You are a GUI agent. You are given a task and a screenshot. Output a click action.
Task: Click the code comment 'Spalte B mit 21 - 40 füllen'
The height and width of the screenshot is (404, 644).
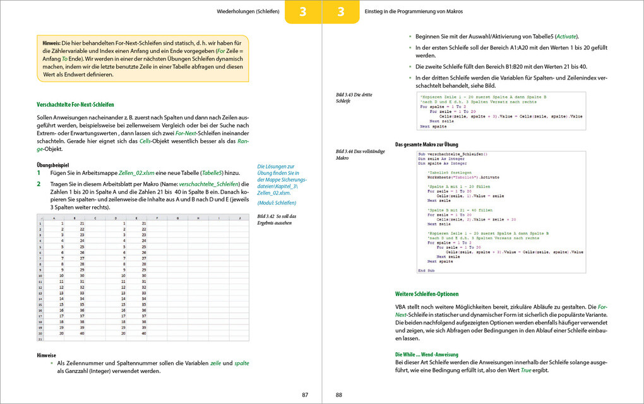[x=460, y=210]
